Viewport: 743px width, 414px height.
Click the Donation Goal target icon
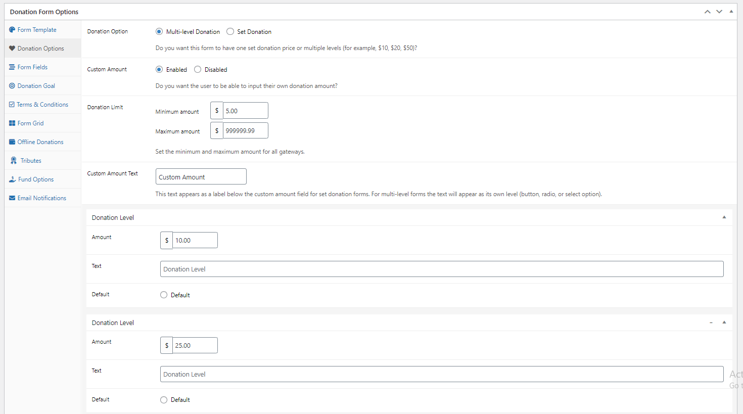(x=12, y=86)
